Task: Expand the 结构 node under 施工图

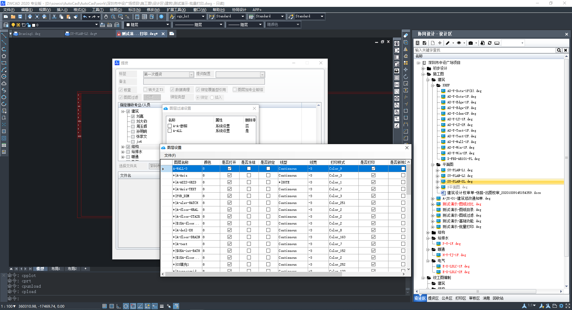Action: tap(428, 233)
